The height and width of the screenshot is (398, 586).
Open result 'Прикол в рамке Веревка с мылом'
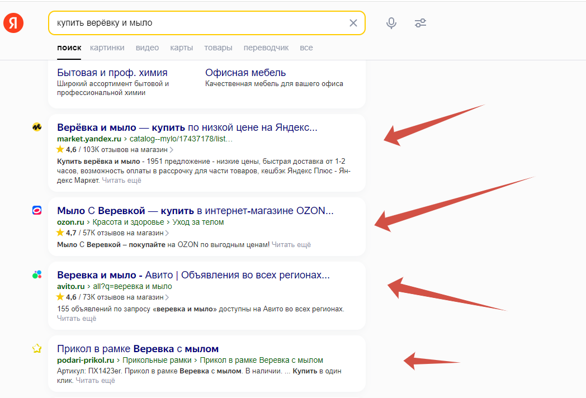point(138,349)
